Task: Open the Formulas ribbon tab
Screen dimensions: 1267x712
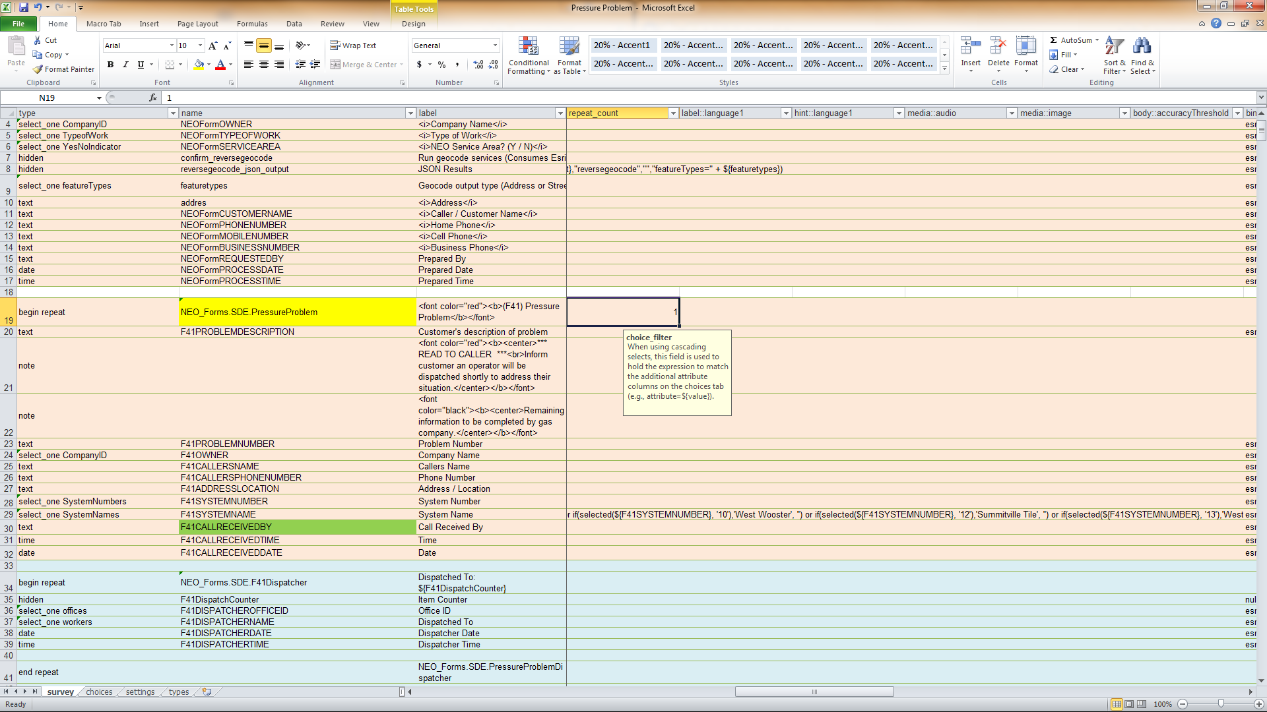Action: coord(252,24)
